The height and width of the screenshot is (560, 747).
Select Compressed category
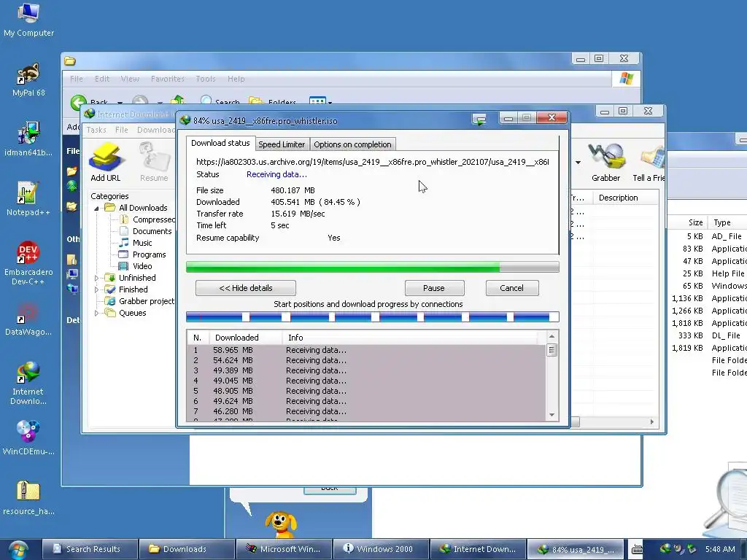147,219
